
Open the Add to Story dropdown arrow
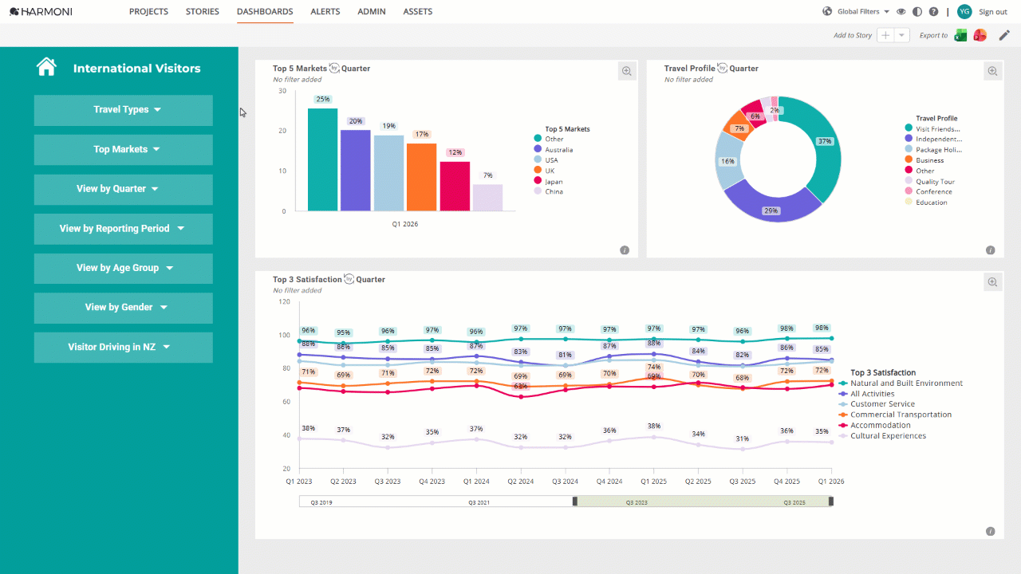point(901,35)
